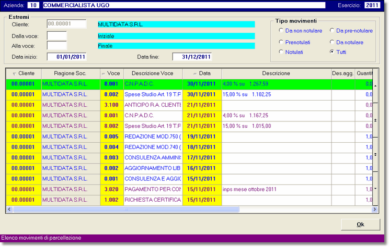Click the cyan 'Iniziale' description field
This screenshot has width=389, height=247.
tap(176, 36)
